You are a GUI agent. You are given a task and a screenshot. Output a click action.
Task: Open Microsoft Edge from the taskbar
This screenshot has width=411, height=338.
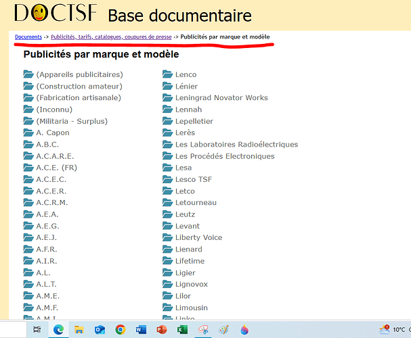[x=58, y=330]
